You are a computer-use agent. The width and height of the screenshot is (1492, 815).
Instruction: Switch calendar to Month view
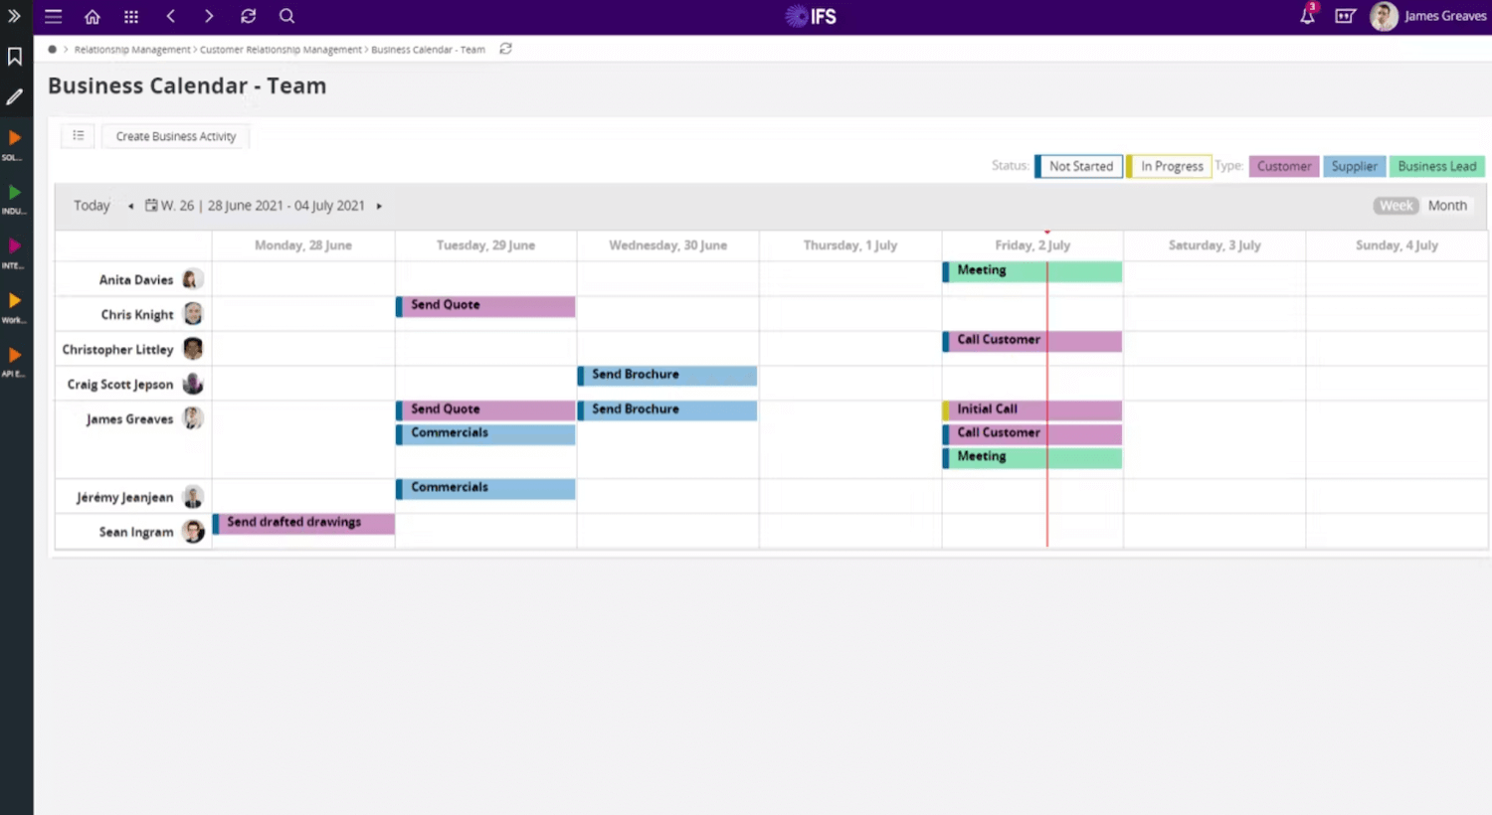(1447, 205)
